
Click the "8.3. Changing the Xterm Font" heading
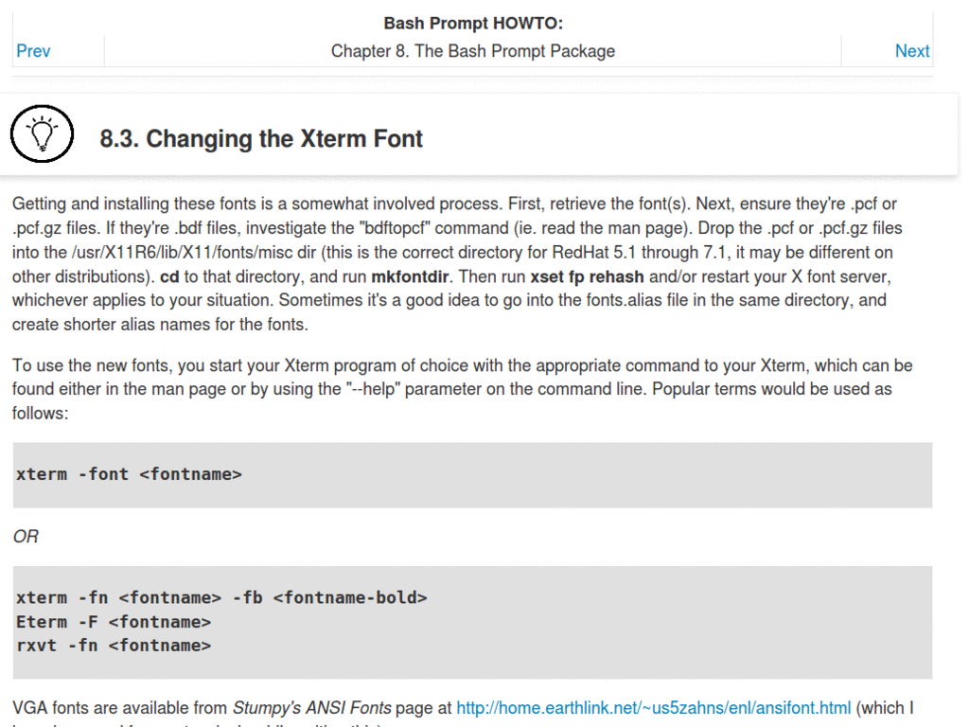point(261,139)
